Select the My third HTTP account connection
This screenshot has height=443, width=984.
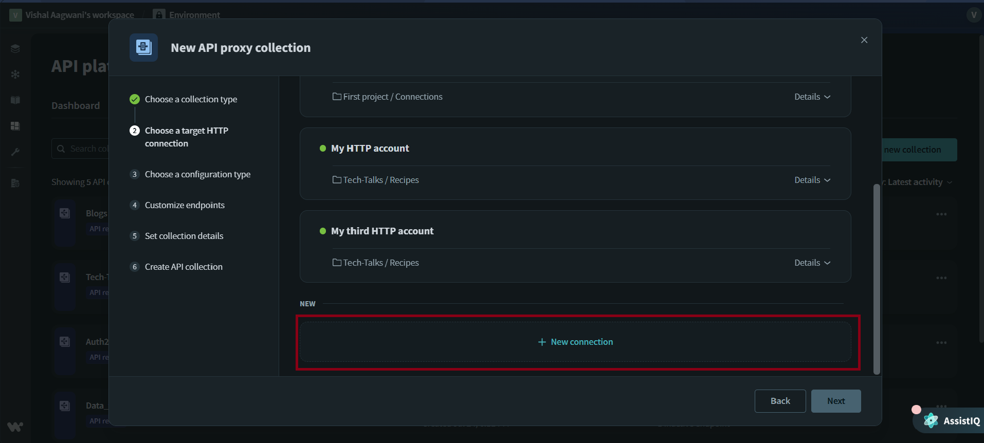[382, 231]
